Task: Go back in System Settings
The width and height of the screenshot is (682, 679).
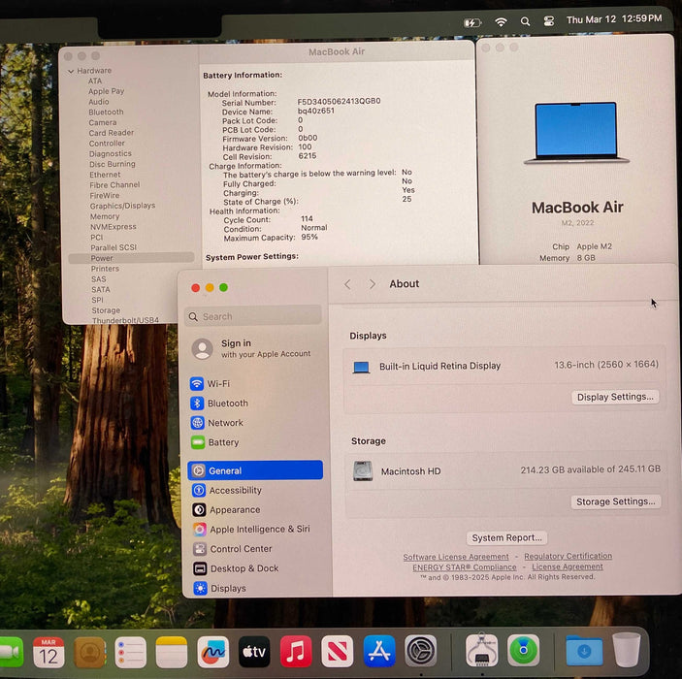Action: click(x=347, y=284)
